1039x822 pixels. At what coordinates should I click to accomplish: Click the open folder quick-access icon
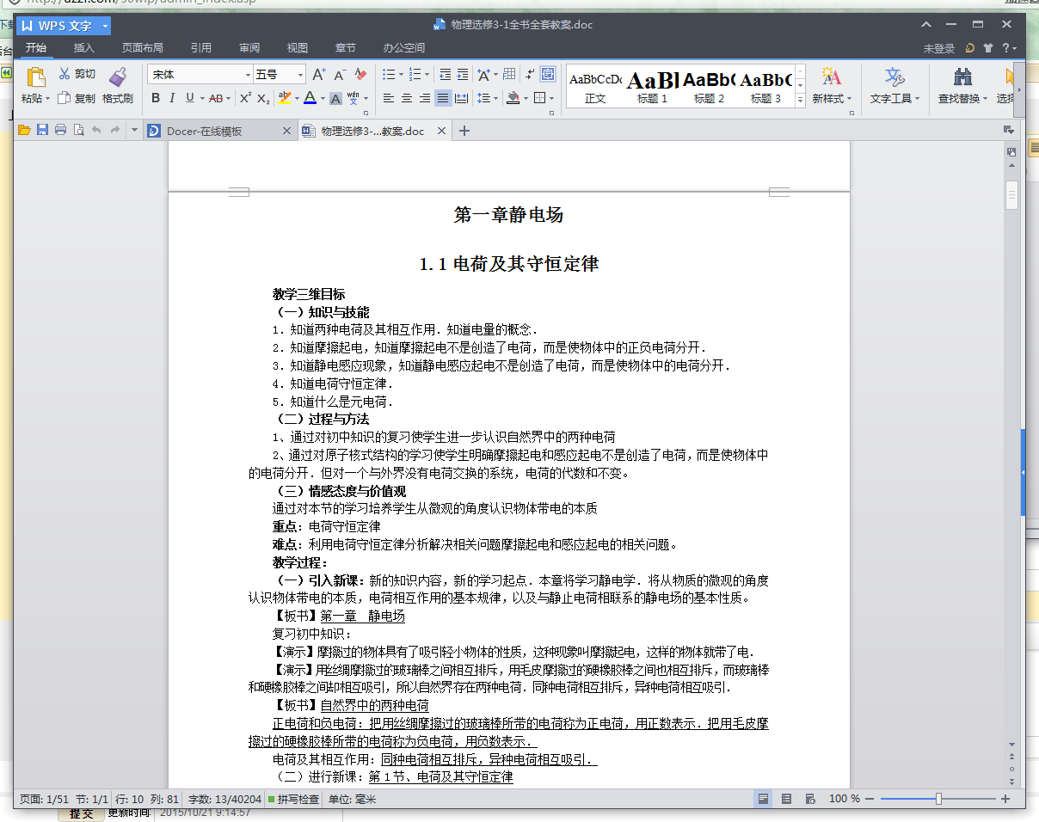coord(24,130)
